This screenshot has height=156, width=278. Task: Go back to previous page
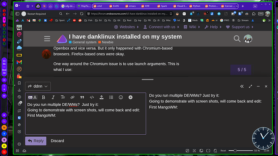point(68,14)
